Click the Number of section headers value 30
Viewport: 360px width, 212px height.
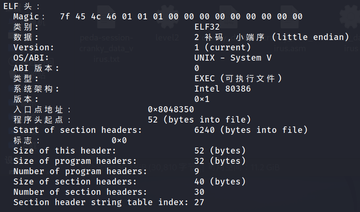tap(199, 192)
